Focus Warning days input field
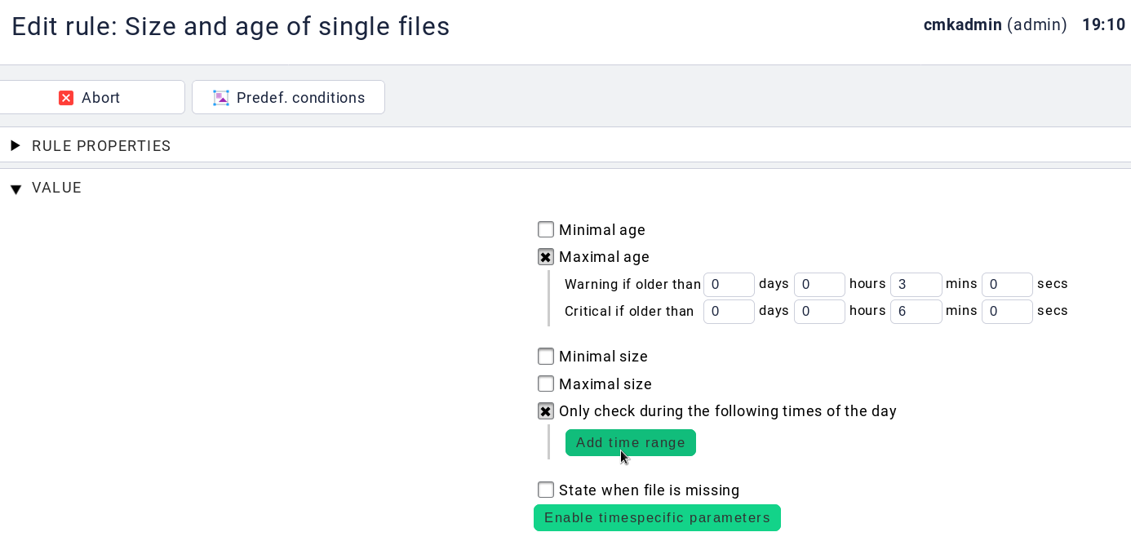 pos(729,284)
